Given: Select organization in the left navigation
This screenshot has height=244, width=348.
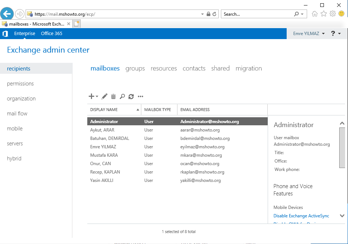Looking at the screenshot, I should click(21, 99).
